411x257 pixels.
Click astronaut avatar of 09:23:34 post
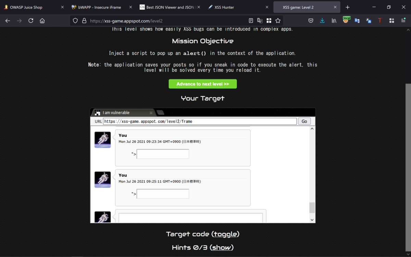tap(102, 140)
